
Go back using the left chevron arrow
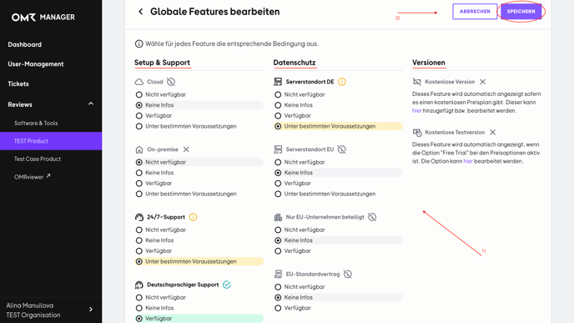[x=140, y=12]
